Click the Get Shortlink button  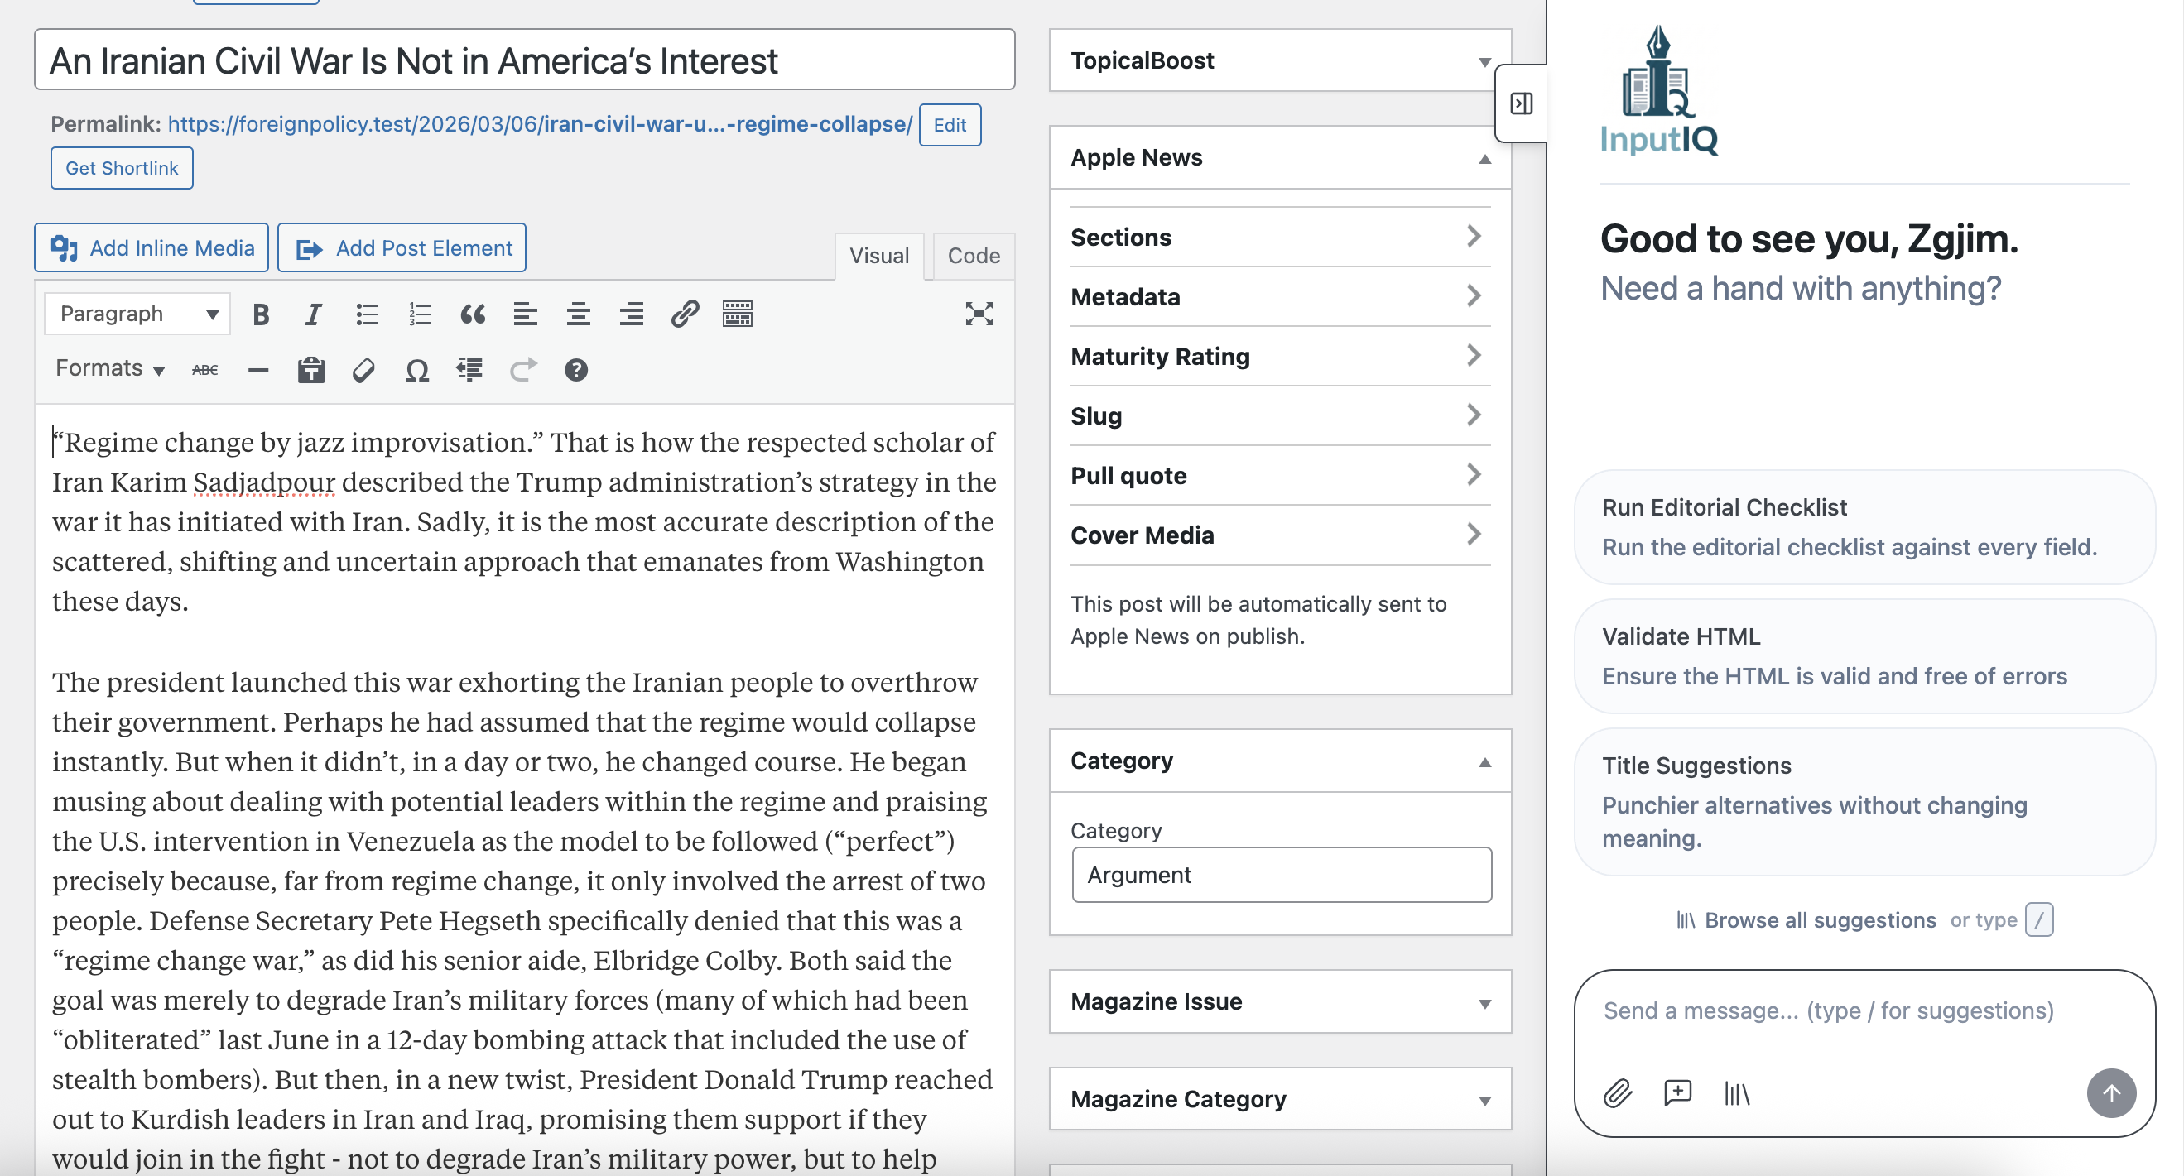(x=122, y=168)
